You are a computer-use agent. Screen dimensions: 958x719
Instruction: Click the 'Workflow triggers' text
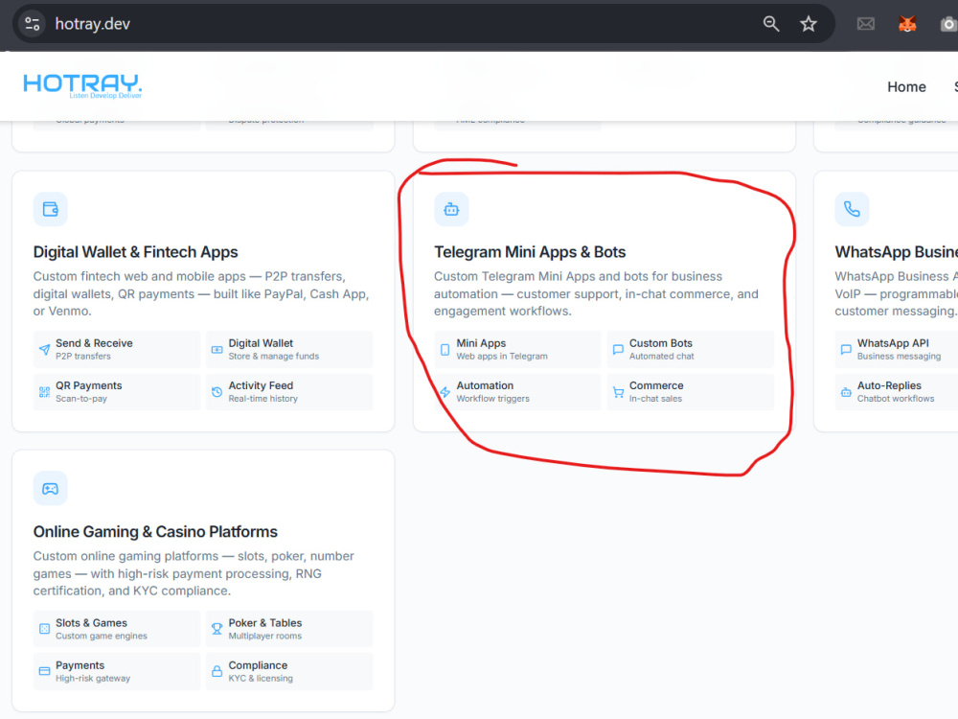[493, 399]
